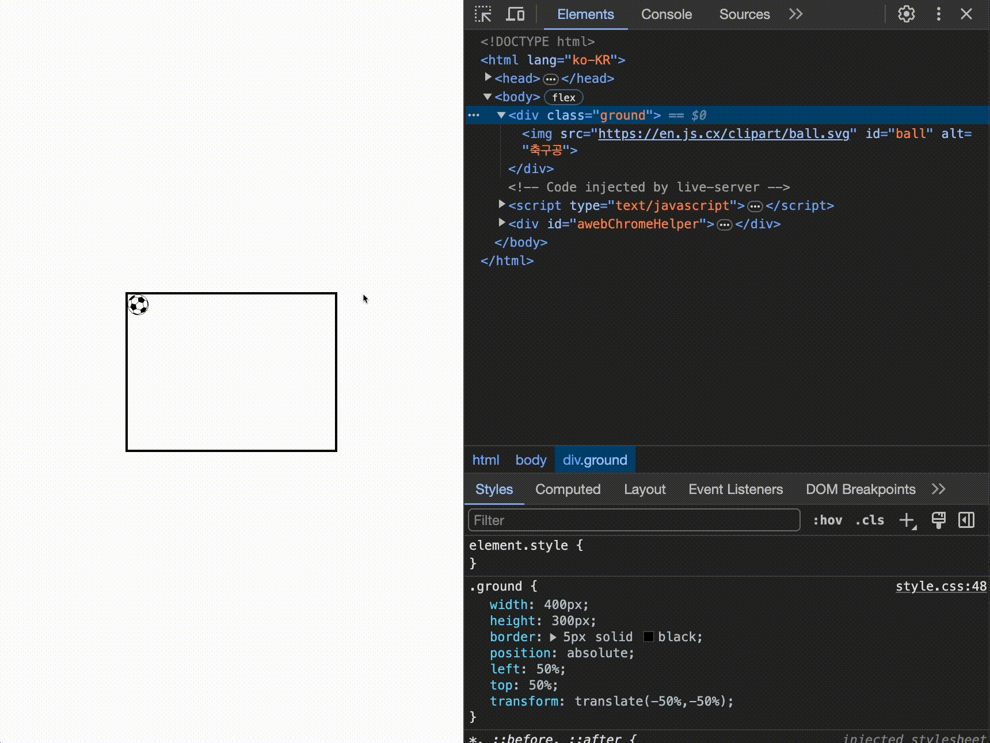The width and height of the screenshot is (990, 743).
Task: Open the row actions dots beside div.ground
Action: point(474,115)
